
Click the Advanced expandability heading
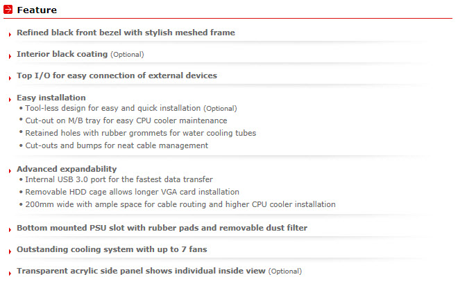point(67,169)
